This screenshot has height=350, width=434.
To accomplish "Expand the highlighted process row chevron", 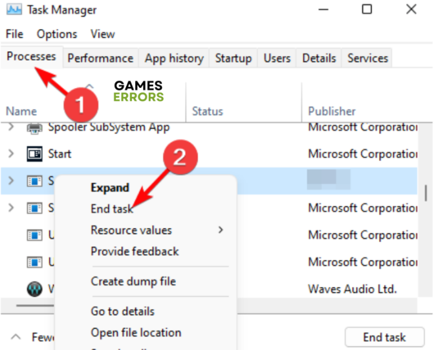I will coord(10,181).
